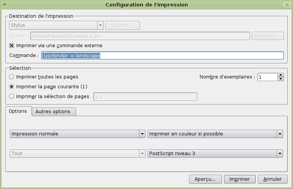
Task: Click the Parcourir... browse button
Action: coord(268,36)
